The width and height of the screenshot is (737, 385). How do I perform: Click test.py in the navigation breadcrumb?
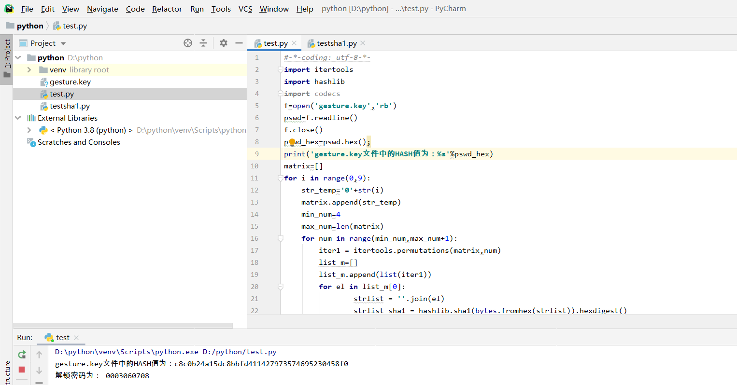click(75, 26)
